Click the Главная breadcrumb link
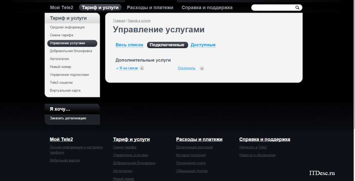 119,21
